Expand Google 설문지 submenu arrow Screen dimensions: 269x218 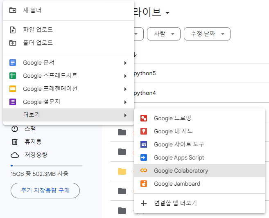(x=125, y=102)
